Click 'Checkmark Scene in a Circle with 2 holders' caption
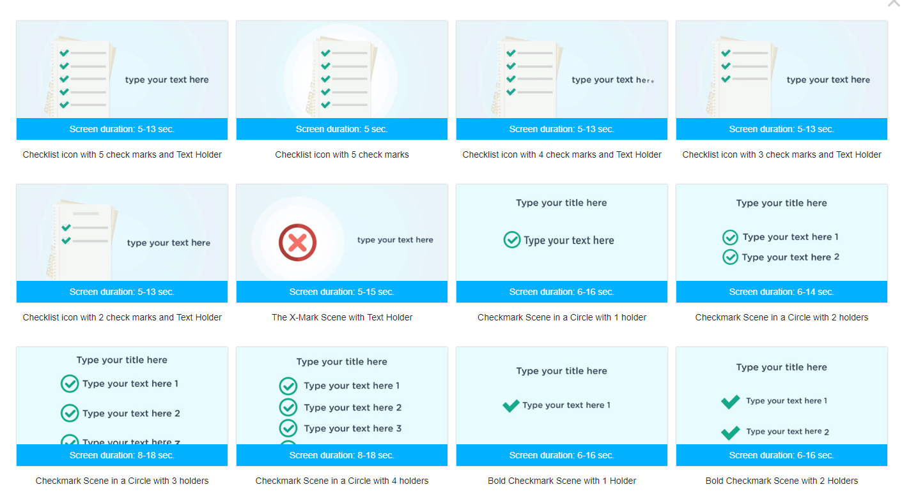 [x=782, y=317]
